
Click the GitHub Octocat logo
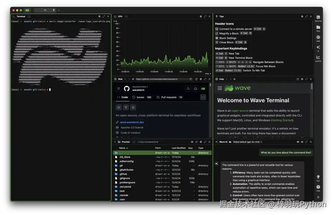pos(127,89)
